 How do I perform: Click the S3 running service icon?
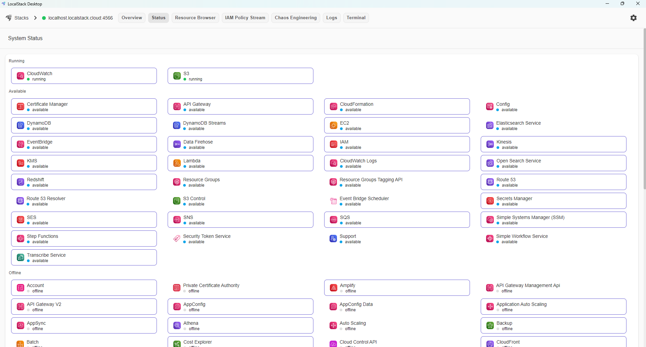(177, 76)
